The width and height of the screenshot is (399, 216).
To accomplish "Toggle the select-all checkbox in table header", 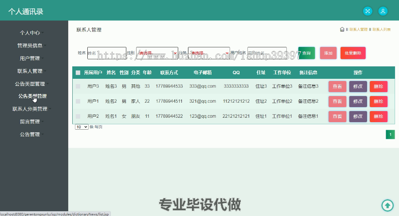I will (x=78, y=73).
